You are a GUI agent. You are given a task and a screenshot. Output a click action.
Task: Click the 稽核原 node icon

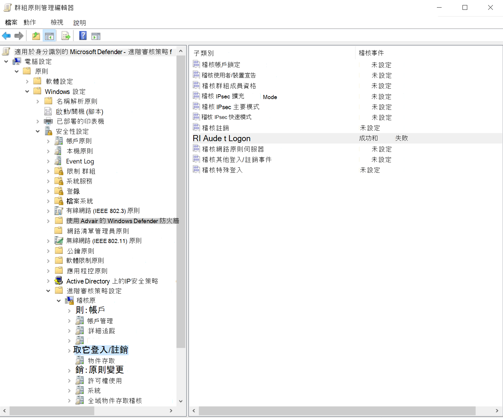(x=69, y=300)
